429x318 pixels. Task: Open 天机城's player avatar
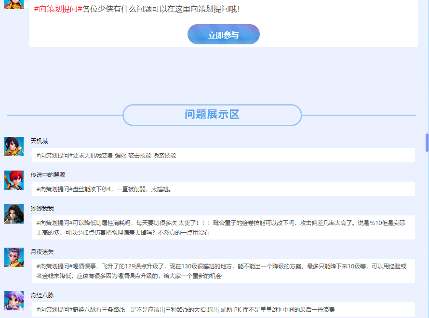click(14, 146)
